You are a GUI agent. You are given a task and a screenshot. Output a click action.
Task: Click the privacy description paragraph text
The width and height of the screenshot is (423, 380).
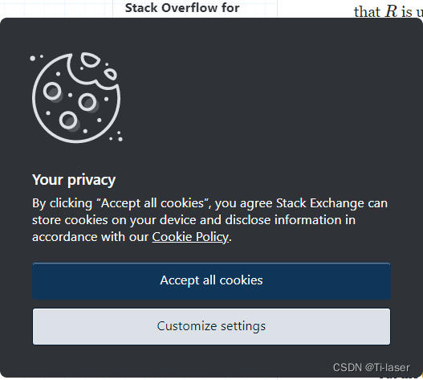tap(209, 220)
